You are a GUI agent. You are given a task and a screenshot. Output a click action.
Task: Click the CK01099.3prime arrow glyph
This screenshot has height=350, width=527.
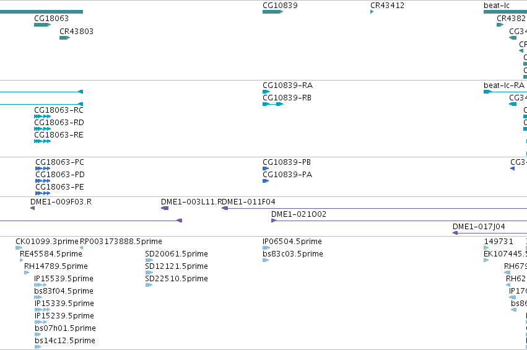pos(19,248)
